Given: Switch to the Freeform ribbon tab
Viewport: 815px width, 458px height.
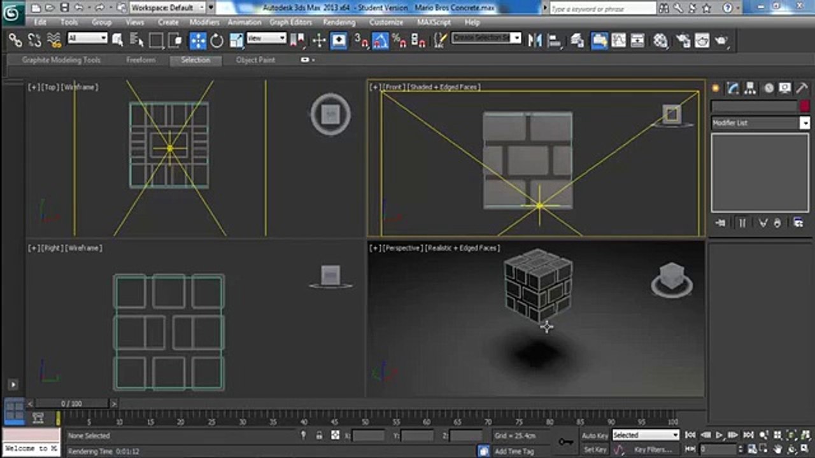Looking at the screenshot, I should pos(141,60).
